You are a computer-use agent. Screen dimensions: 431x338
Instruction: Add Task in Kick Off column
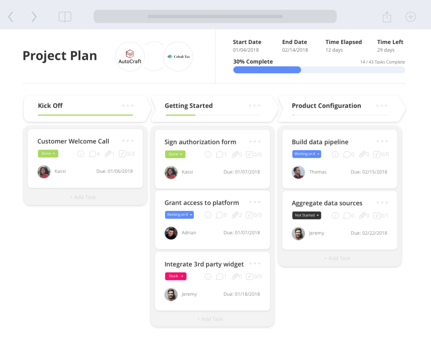pyautogui.click(x=83, y=198)
